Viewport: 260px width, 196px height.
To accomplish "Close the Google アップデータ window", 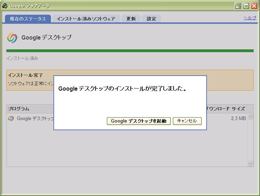I will (254, 6).
